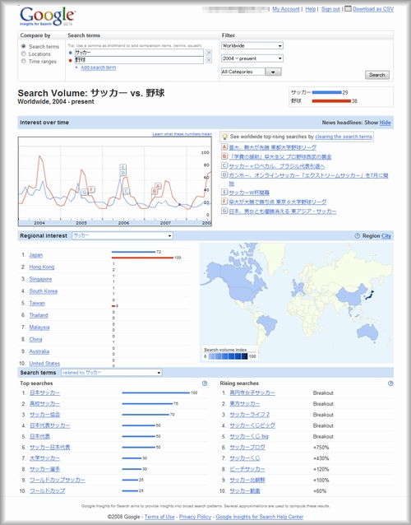Screen dimensions: 411x525
Task: Click Download as CSV link
Action: point(373,9)
